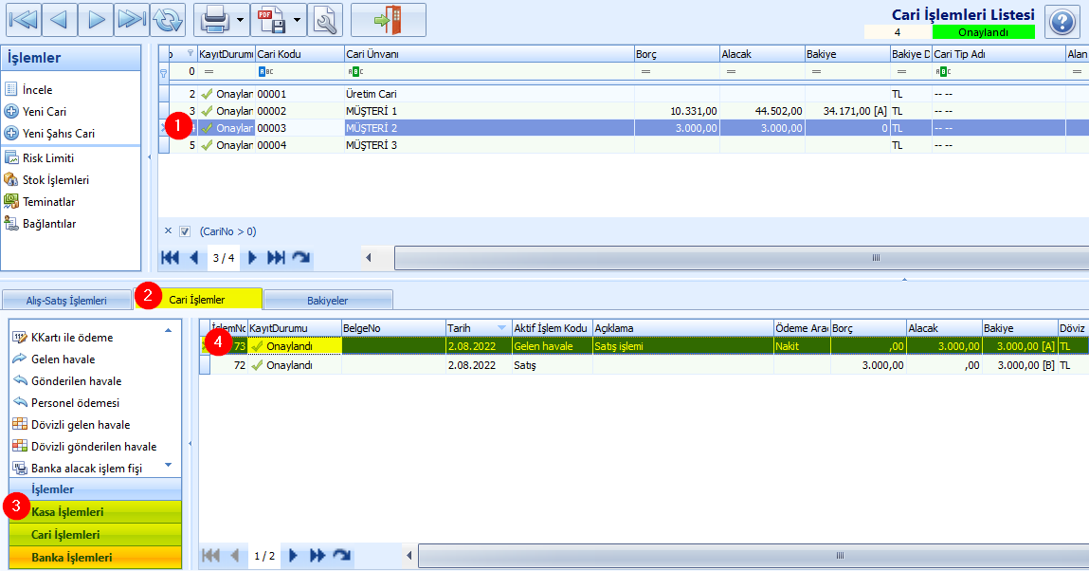Collapse the lower operations panel splitter arrow
The width and height of the screenshot is (1089, 571).
coord(191,443)
